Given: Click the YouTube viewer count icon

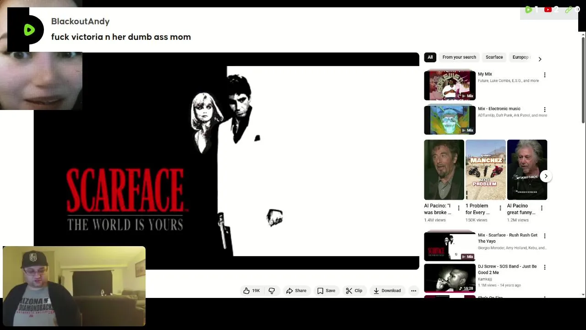Looking at the screenshot, I should click(548, 10).
